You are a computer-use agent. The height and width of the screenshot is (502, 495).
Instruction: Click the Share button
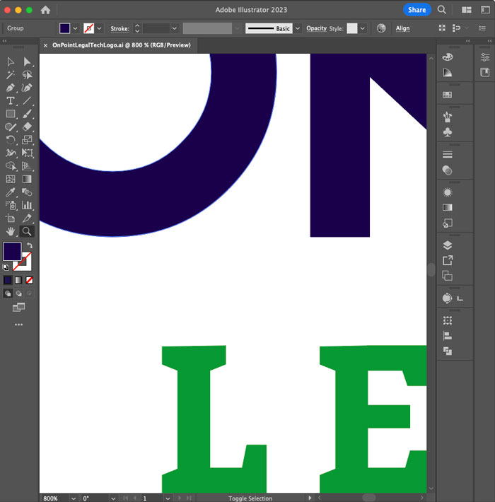417,10
